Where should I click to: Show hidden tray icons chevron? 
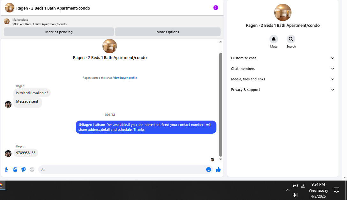288,190
